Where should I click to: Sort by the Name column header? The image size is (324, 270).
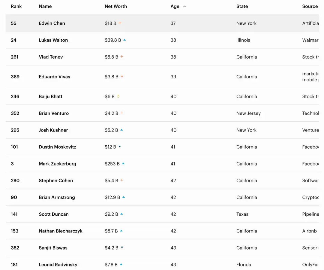point(45,6)
